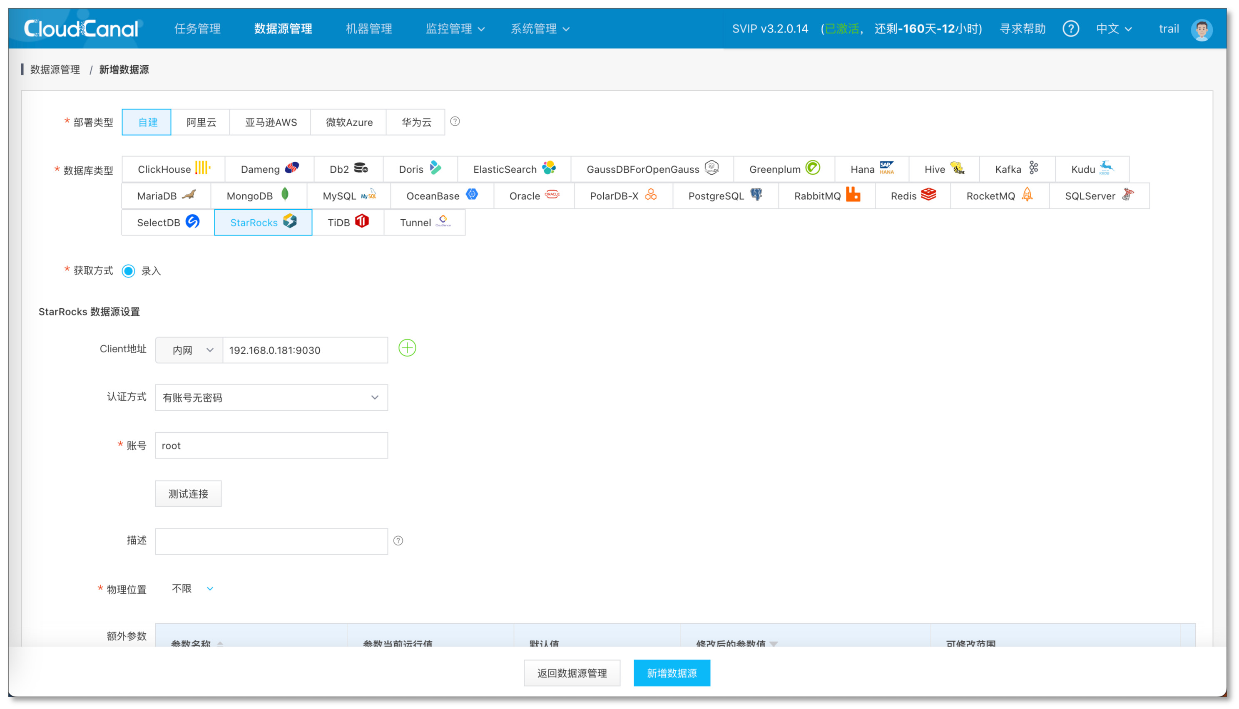Viewport: 1239px width, 709px height.
Task: Select ElasticSearch database type
Action: tap(514, 169)
